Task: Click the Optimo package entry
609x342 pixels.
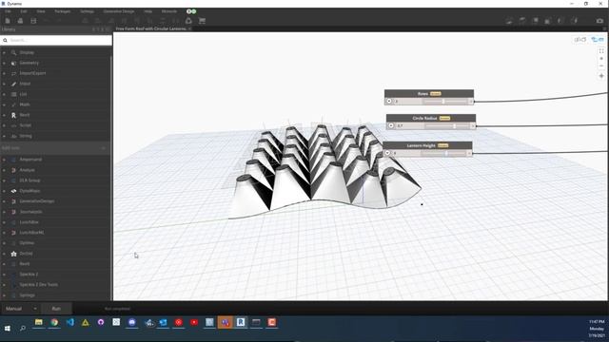Action: pyautogui.click(x=27, y=243)
